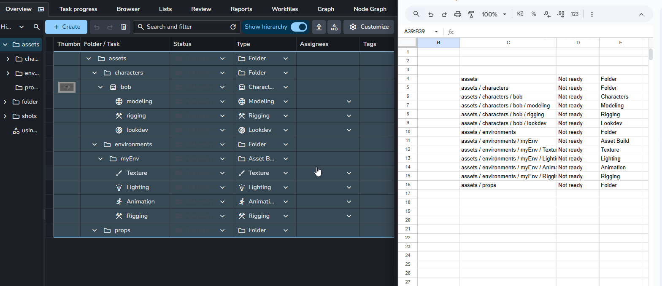Collapse the characters folder row

[95, 73]
